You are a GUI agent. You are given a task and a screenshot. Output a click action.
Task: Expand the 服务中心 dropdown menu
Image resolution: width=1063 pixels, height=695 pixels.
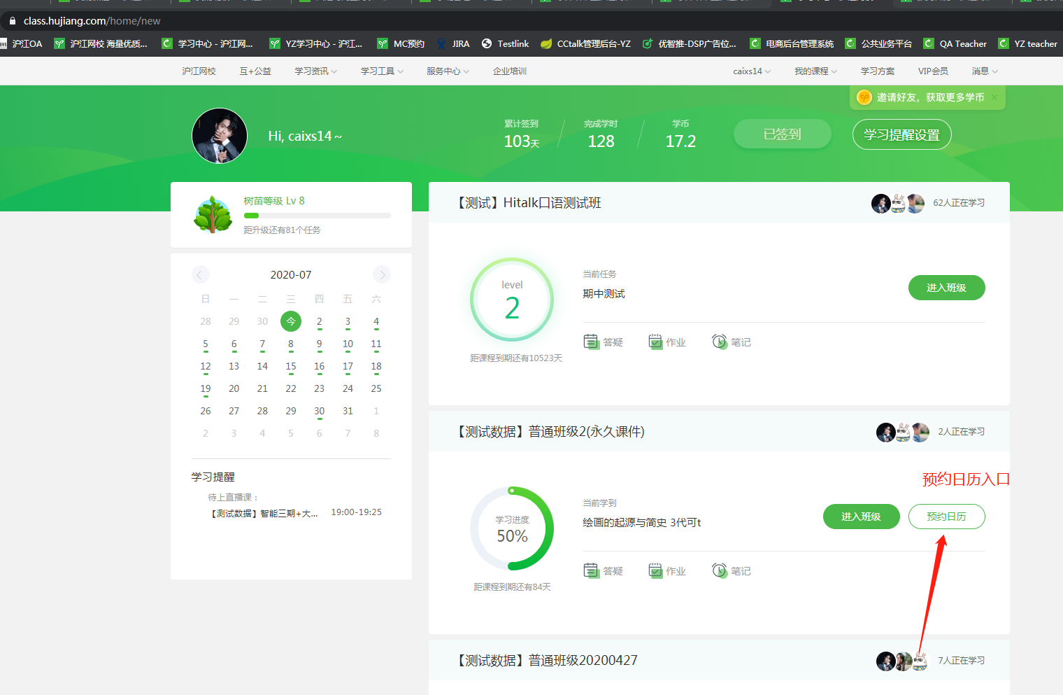click(448, 71)
